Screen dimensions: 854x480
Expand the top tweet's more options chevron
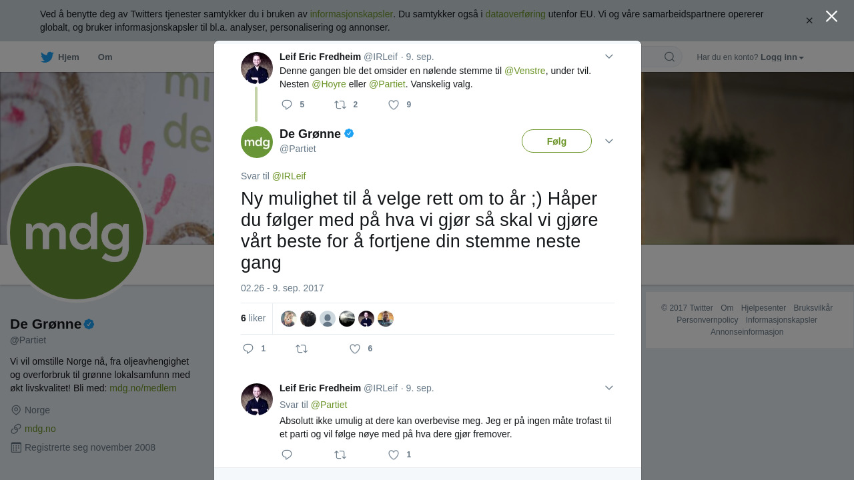pyautogui.click(x=608, y=57)
